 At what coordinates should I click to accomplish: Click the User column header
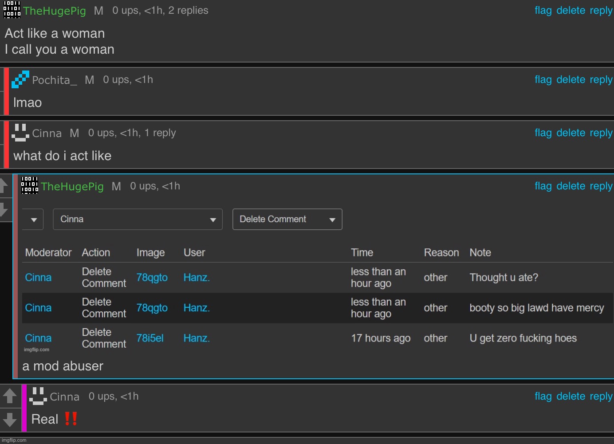194,252
